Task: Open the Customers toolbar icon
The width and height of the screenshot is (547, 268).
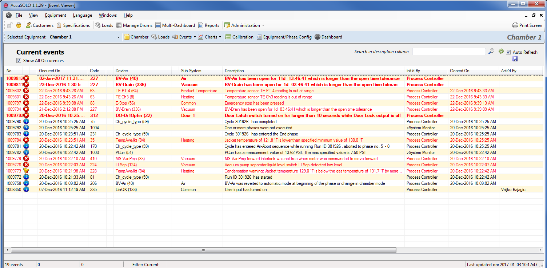Action: click(40, 25)
